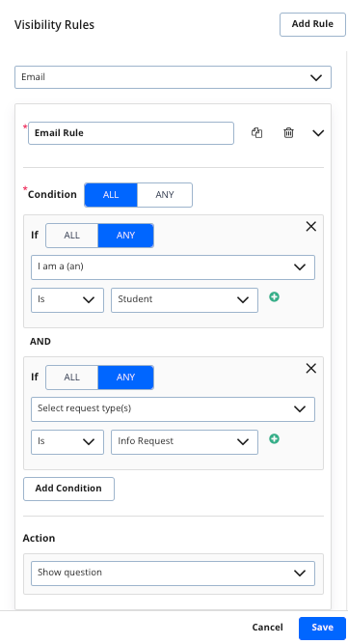
Task: Add another value next to Info Request
Action: pos(274,438)
